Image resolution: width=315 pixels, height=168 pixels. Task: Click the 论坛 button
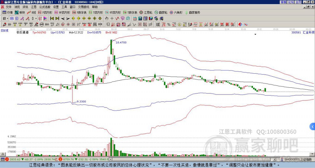[x=291, y=2]
